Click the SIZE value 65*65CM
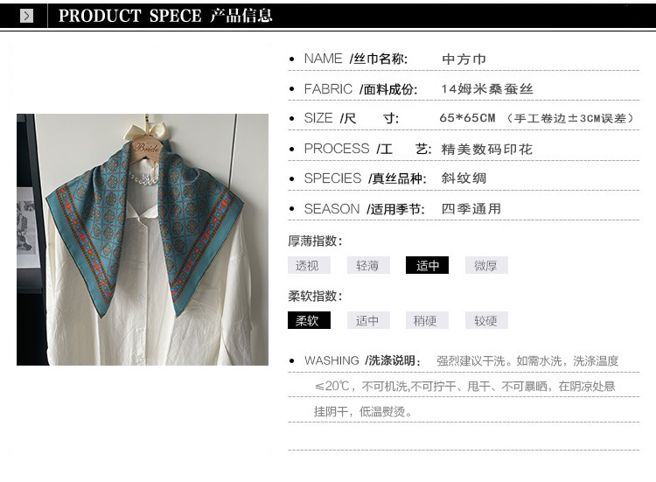The image size is (656, 482). (467, 118)
